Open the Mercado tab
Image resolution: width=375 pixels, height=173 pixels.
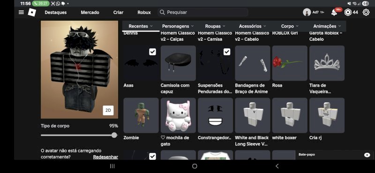90,13
